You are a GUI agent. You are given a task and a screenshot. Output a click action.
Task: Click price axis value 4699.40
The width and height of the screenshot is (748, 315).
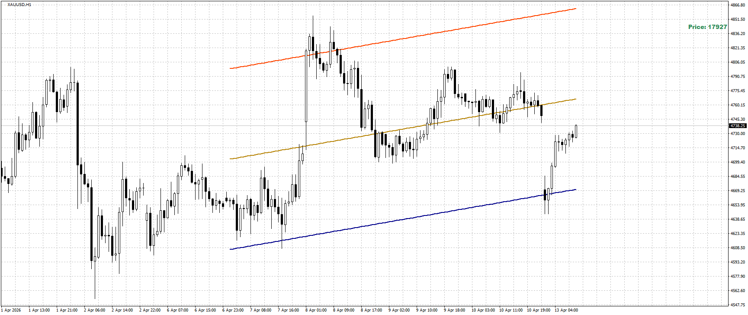coord(738,162)
